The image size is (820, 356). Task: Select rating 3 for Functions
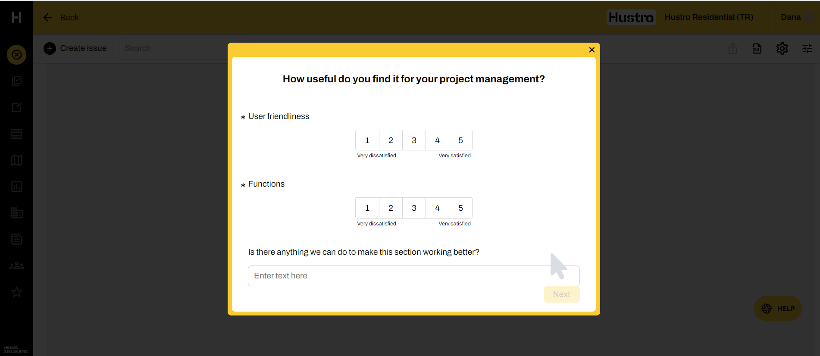tap(414, 208)
